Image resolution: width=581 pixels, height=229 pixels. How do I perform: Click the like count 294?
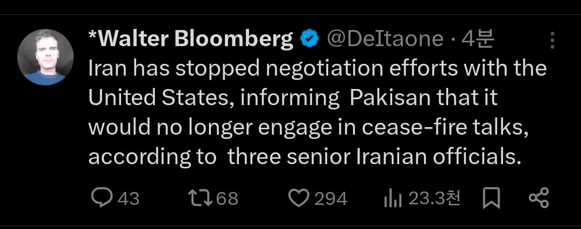click(330, 199)
